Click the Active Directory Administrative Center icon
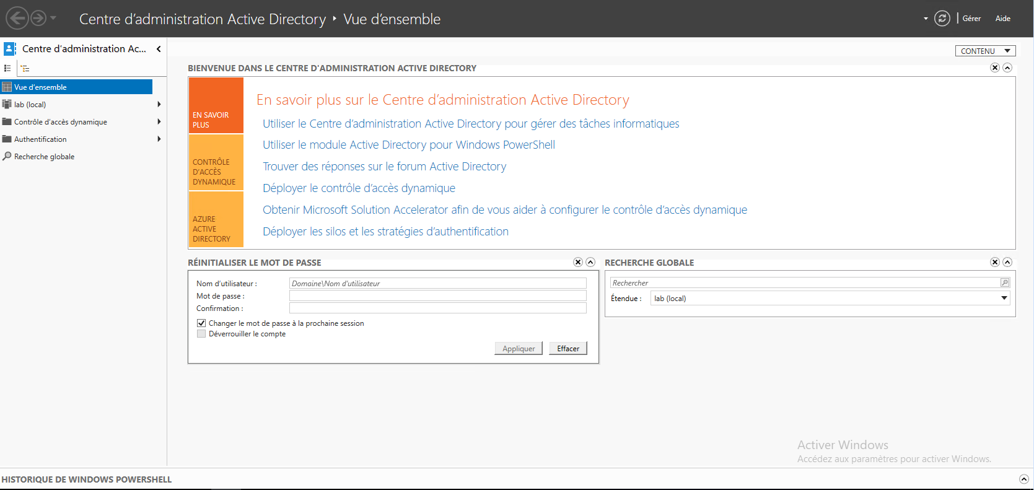The width and height of the screenshot is (1034, 490). point(10,48)
